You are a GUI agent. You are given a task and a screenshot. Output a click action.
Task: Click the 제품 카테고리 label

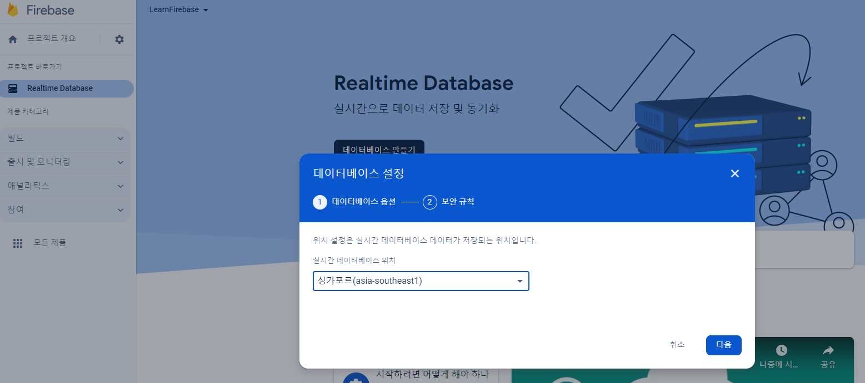(28, 111)
